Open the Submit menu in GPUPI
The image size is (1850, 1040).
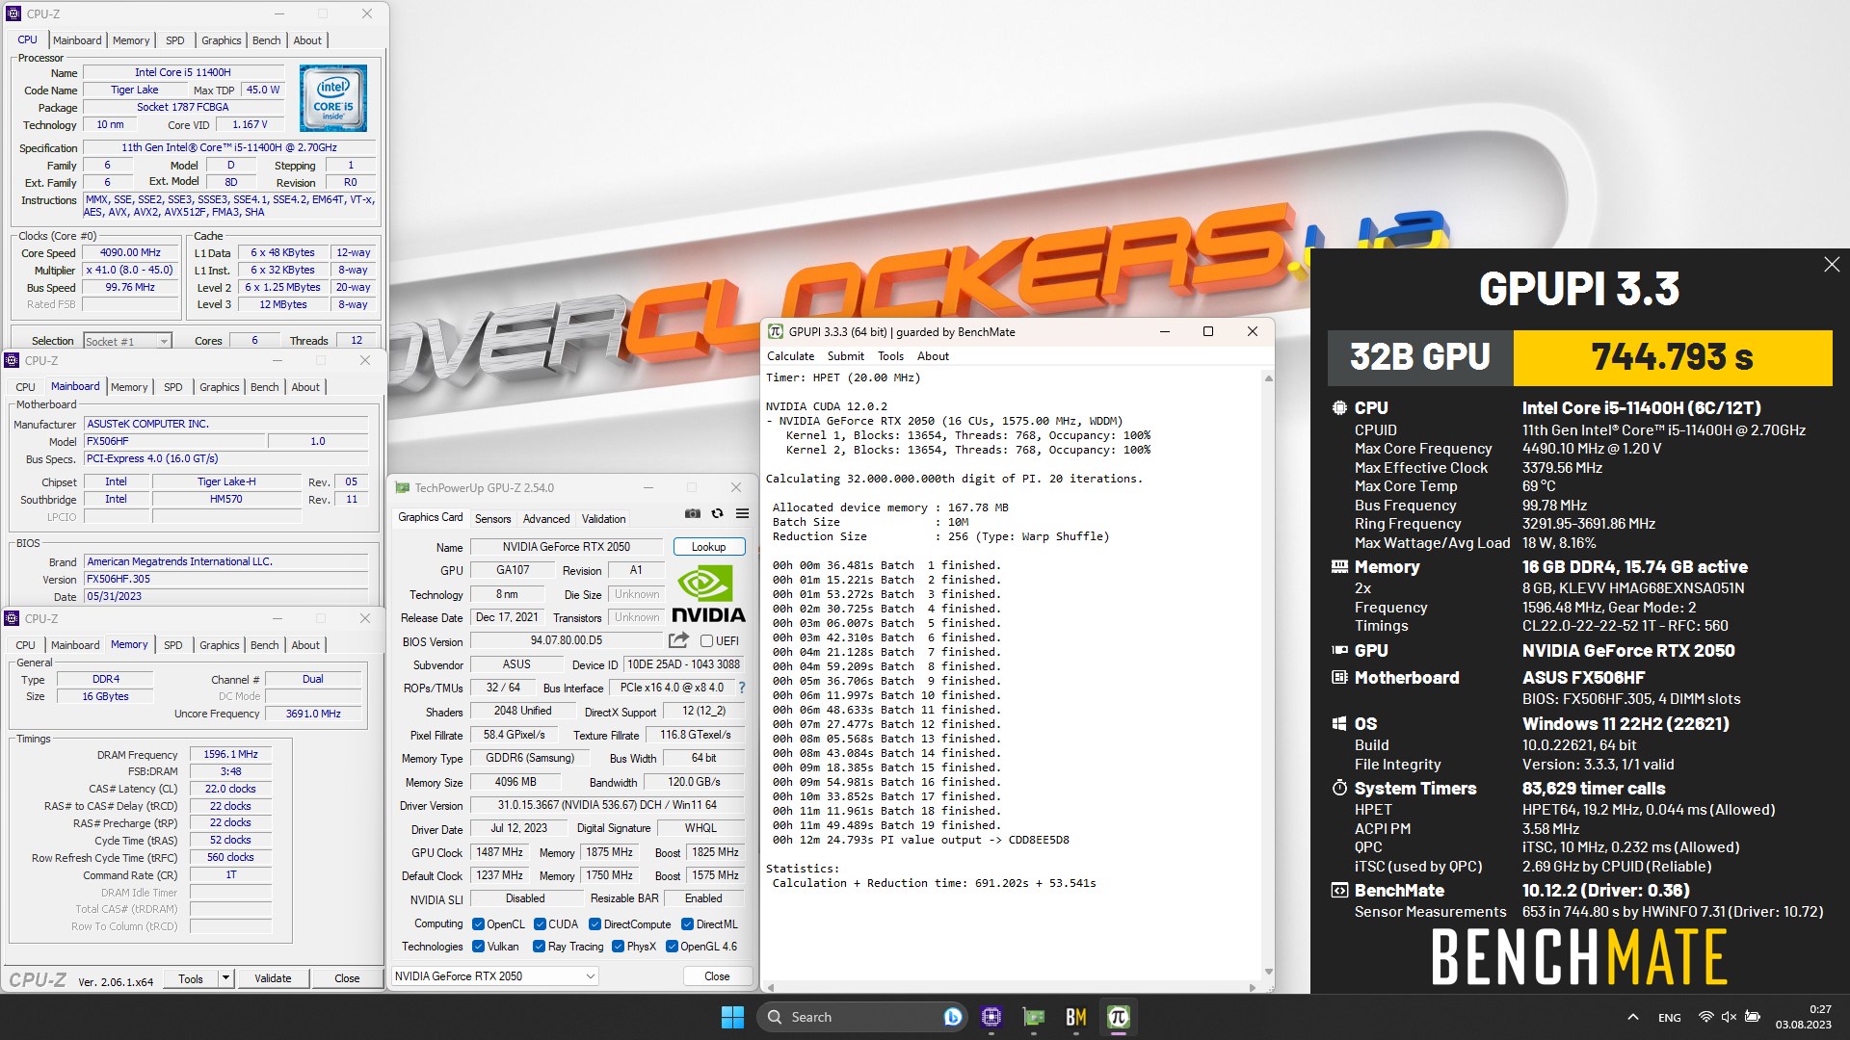[845, 356]
